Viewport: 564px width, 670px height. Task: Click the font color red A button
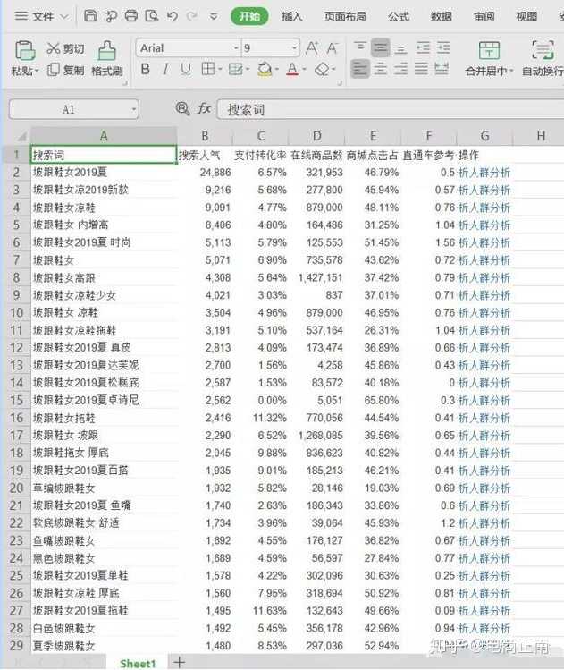[x=292, y=70]
